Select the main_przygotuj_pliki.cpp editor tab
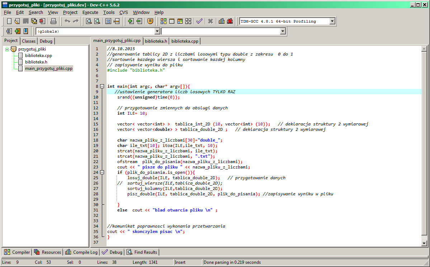Image resolution: width=430 pixels, height=267 pixels. [117, 40]
